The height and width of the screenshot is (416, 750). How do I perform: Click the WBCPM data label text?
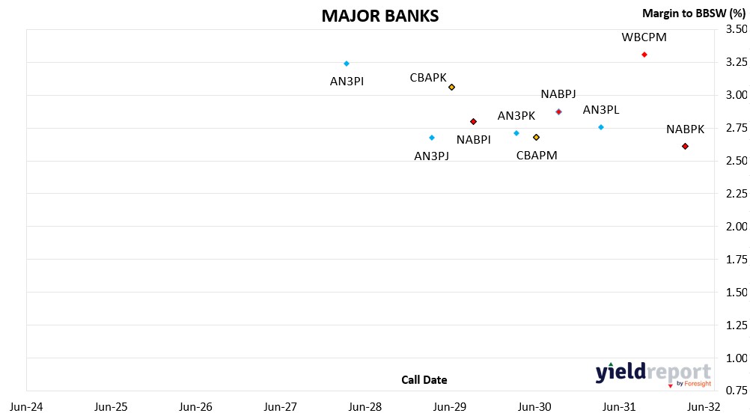[x=644, y=37]
